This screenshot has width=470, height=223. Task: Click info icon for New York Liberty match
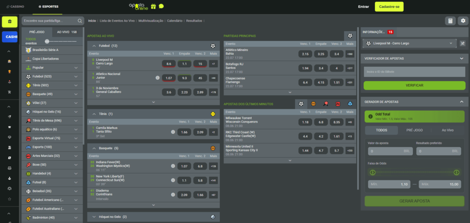(x=173, y=180)
